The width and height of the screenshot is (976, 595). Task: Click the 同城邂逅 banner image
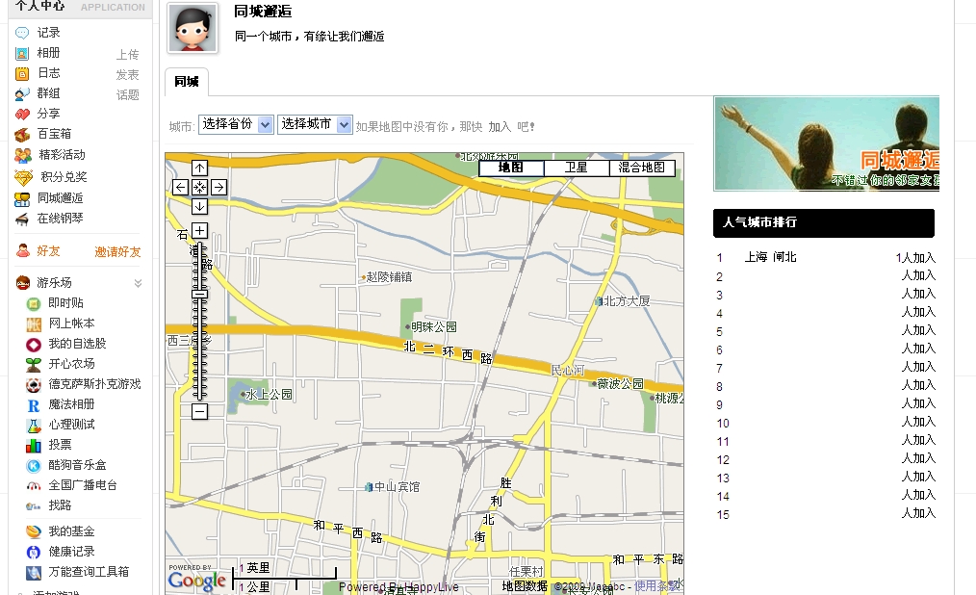(x=827, y=143)
